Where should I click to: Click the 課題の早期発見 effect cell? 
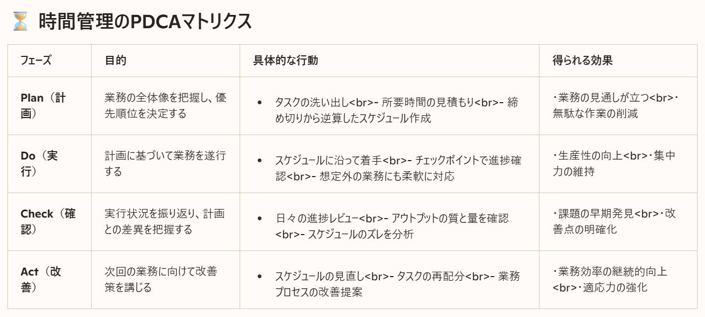(x=614, y=221)
